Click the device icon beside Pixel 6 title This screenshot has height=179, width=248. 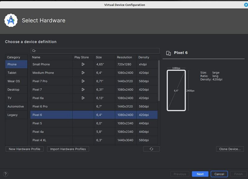168,53
